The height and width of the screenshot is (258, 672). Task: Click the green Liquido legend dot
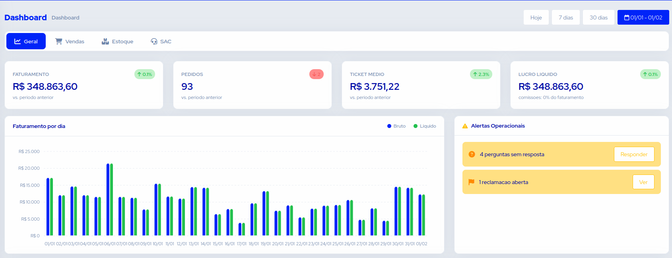416,126
